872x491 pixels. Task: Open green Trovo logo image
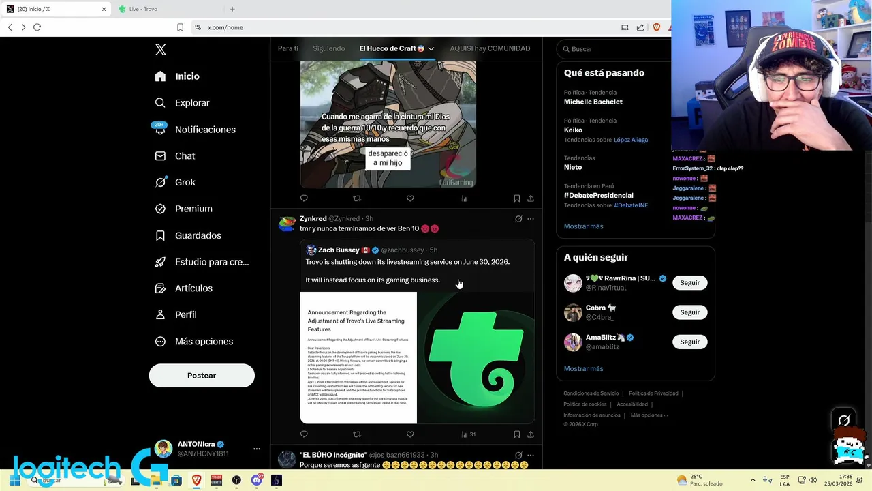[x=476, y=358]
